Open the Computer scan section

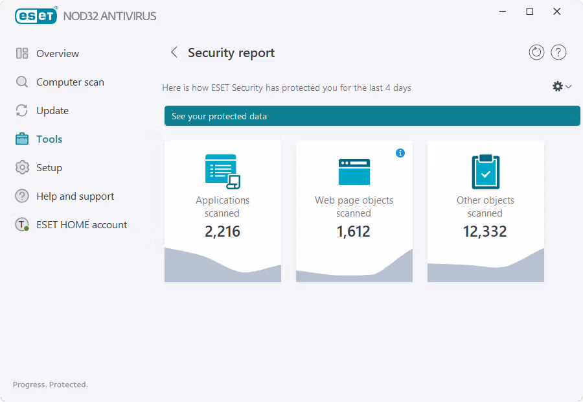click(x=70, y=82)
